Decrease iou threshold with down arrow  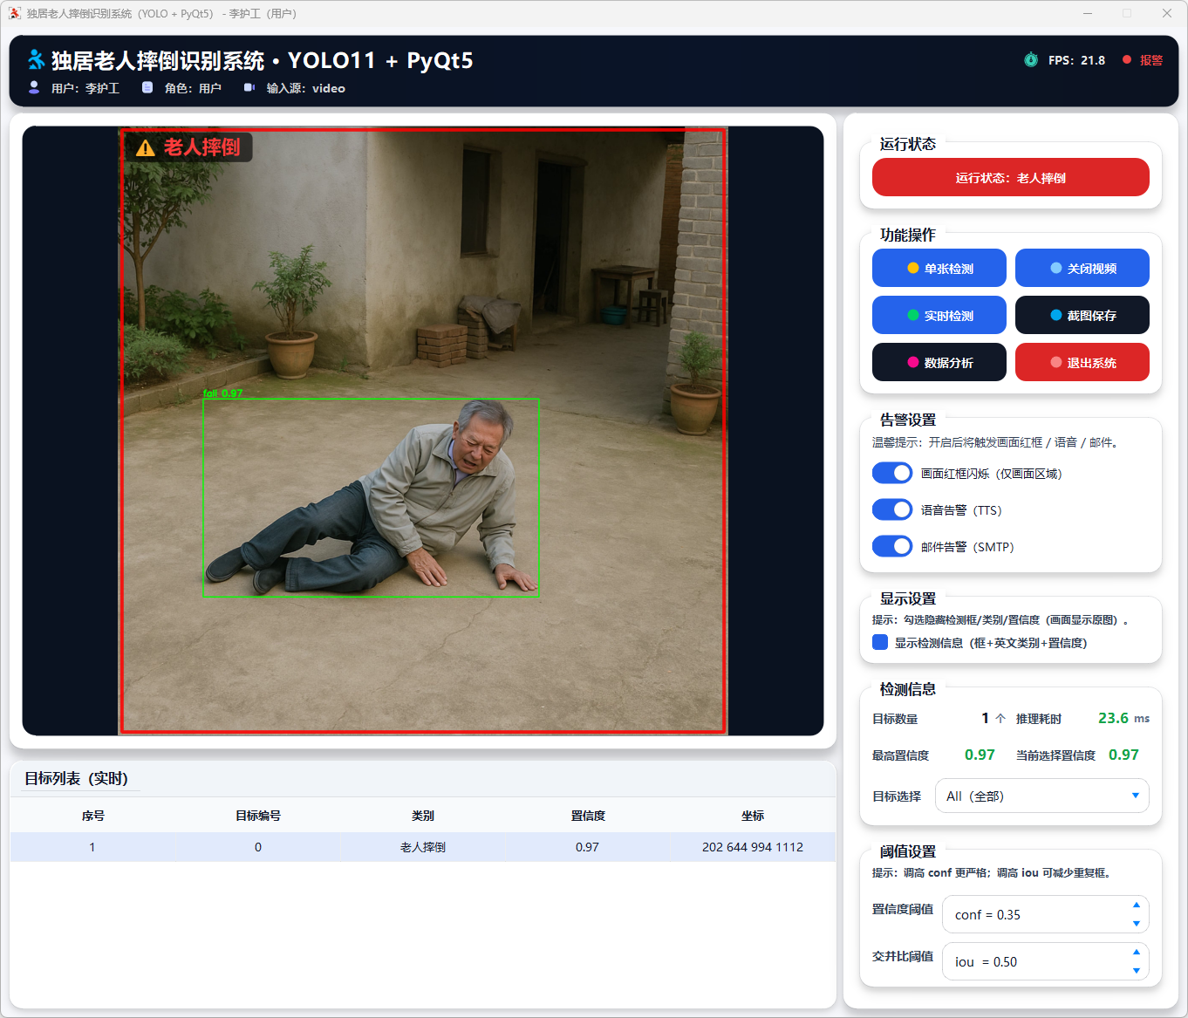coord(1136,970)
